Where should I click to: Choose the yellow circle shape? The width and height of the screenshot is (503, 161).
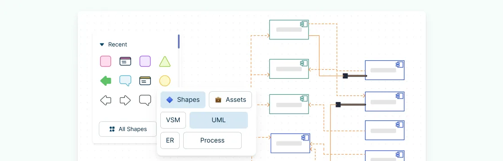click(x=165, y=81)
